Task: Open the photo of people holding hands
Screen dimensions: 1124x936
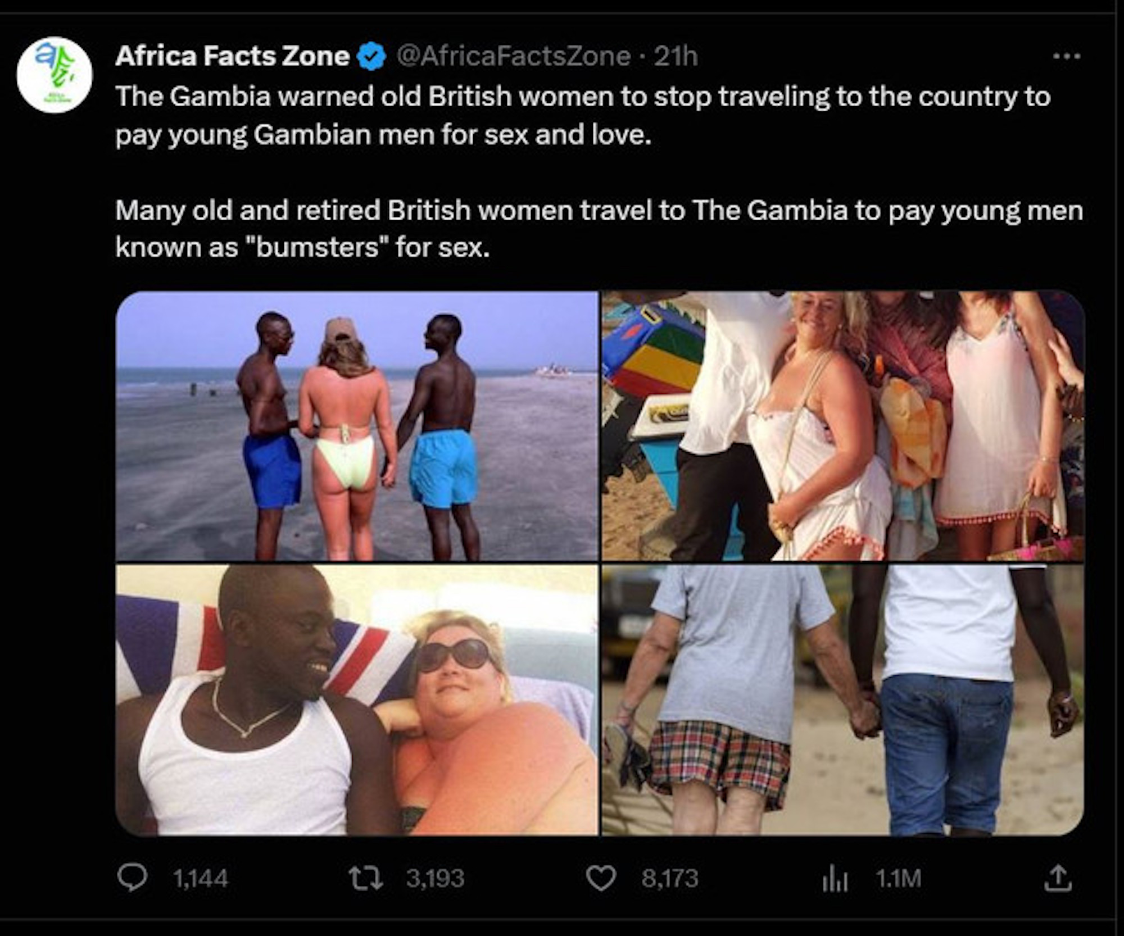Action: coord(842,699)
